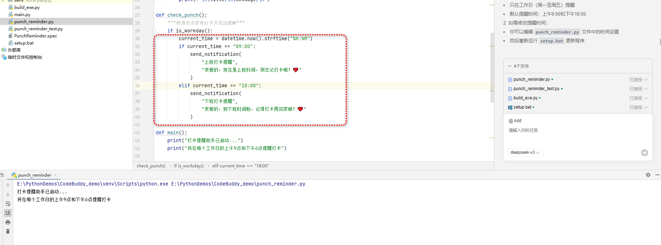The image size is (661, 245).
Task: Click the 打卡提醒助手已启动... console output line
Action: click(42, 192)
